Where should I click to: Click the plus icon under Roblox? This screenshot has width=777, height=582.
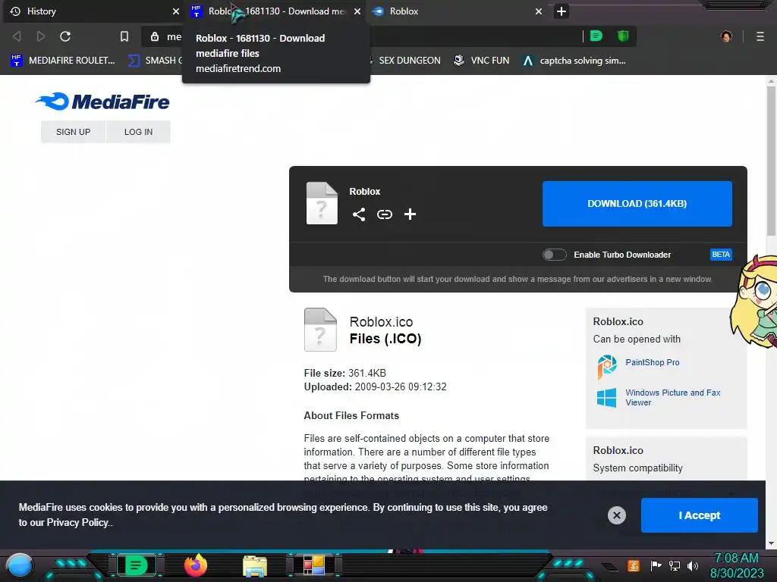click(x=410, y=214)
